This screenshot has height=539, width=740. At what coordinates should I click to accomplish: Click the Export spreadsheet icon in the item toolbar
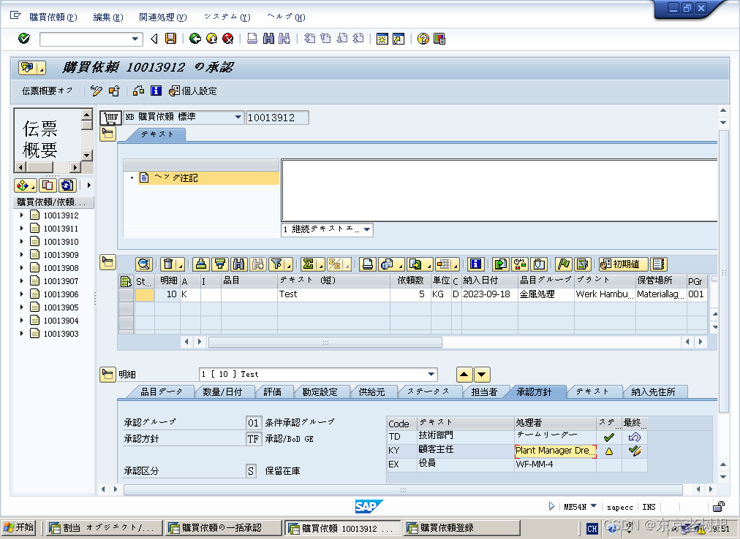[415, 264]
